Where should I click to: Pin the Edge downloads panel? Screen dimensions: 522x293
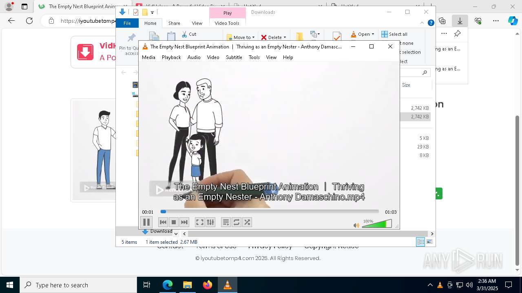(458, 34)
